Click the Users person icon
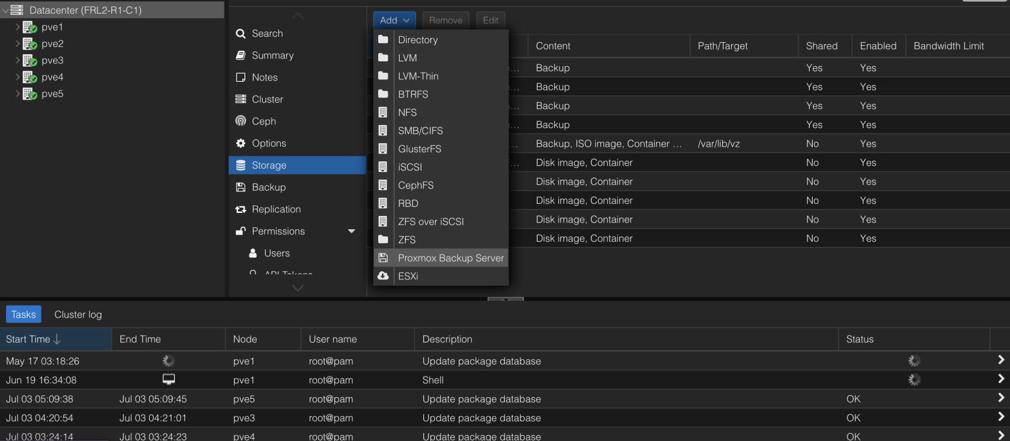 (x=253, y=253)
